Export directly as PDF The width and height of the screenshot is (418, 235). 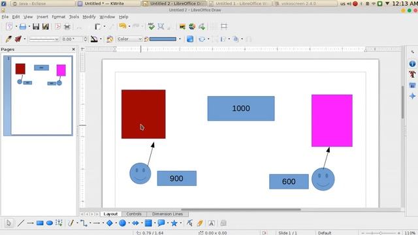(x=57, y=26)
